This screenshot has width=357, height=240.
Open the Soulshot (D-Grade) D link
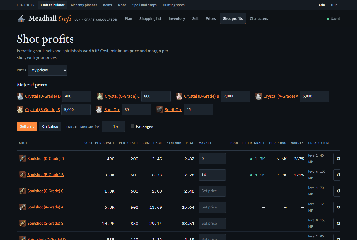point(46,159)
